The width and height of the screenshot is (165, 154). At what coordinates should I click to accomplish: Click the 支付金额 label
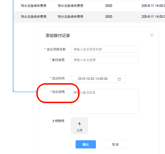click(58, 60)
